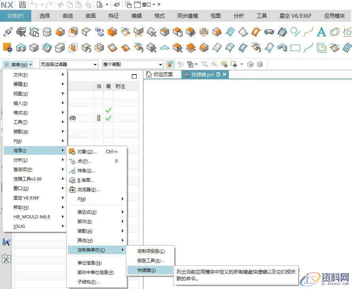
Task: Toggle the upper green checkmark in the navigator
Action: pyautogui.click(x=108, y=110)
